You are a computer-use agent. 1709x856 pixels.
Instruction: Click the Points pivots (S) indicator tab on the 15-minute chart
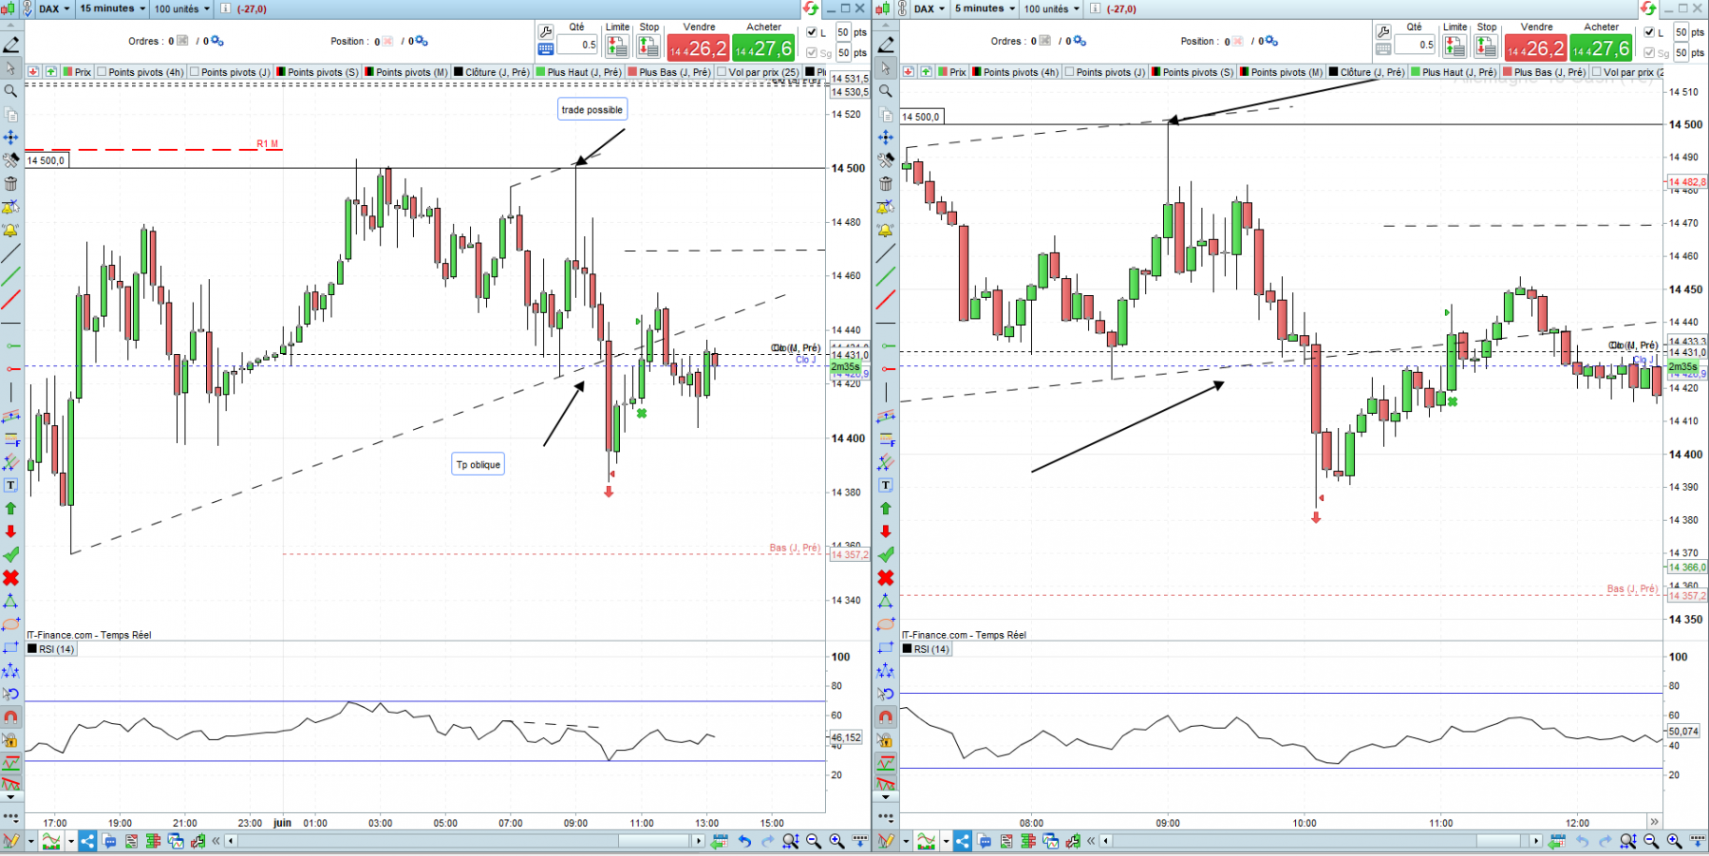click(317, 72)
